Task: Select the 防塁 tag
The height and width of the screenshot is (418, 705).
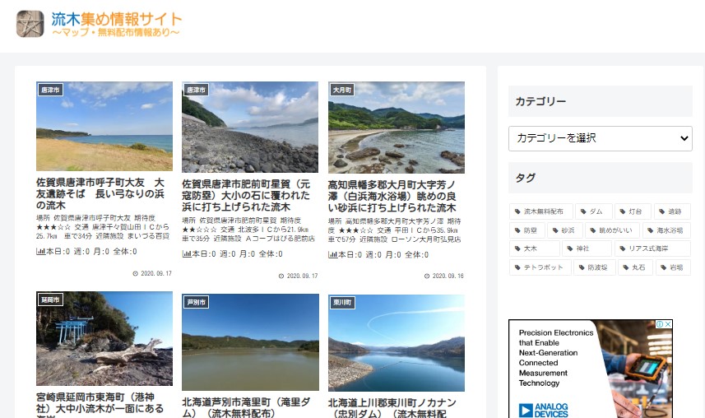Action: click(x=527, y=230)
